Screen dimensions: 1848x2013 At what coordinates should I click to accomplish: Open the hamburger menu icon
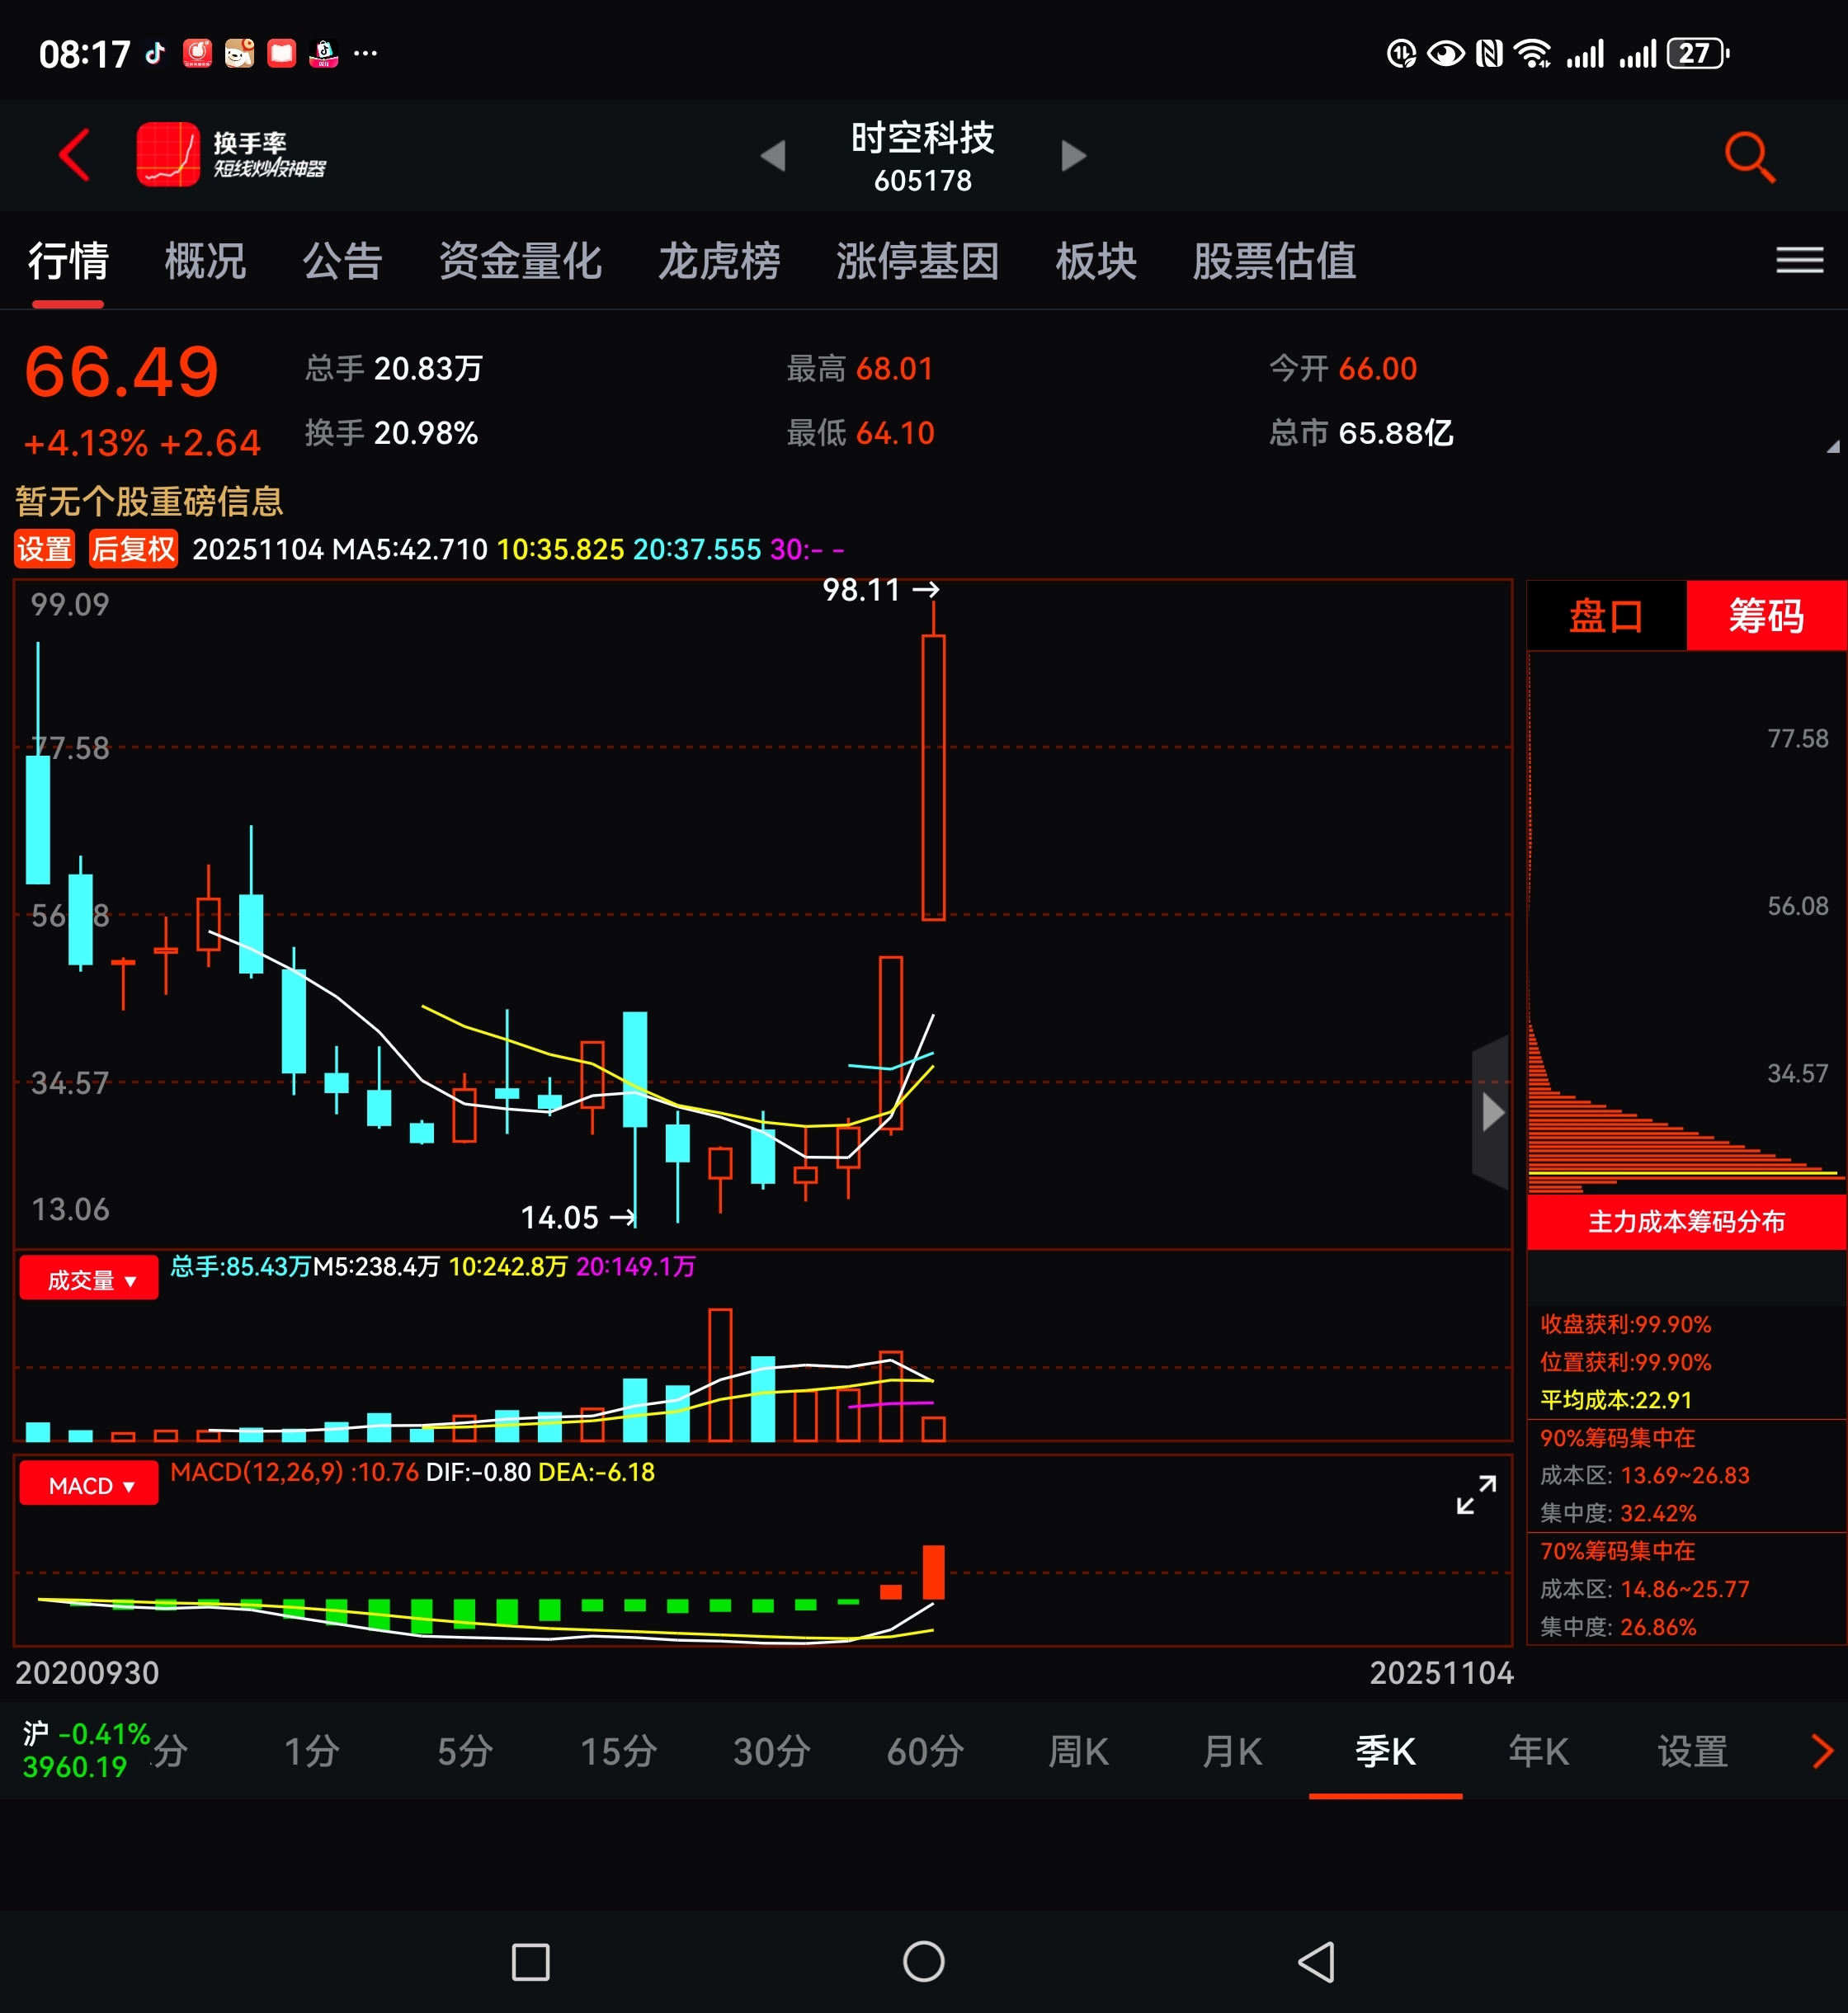click(1799, 261)
